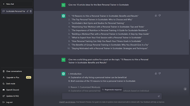Start a New chat
Image resolution: width=190 pixels, height=106 pixels.
click(x=17, y=4)
